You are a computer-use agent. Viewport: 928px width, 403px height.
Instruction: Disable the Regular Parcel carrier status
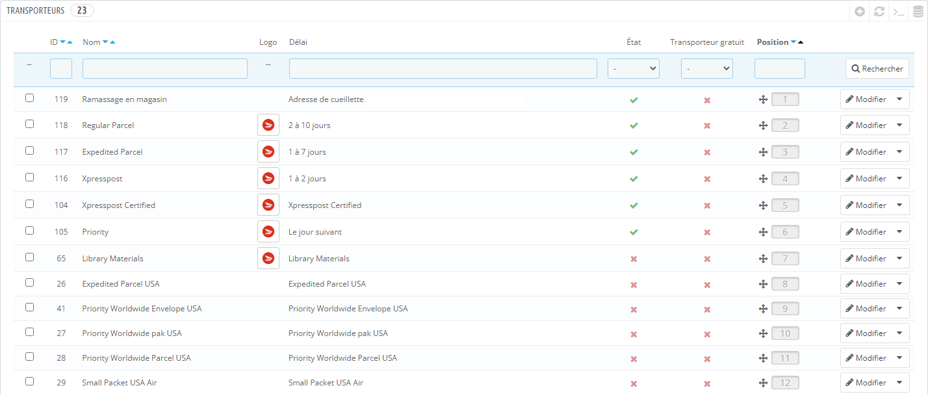(x=634, y=125)
